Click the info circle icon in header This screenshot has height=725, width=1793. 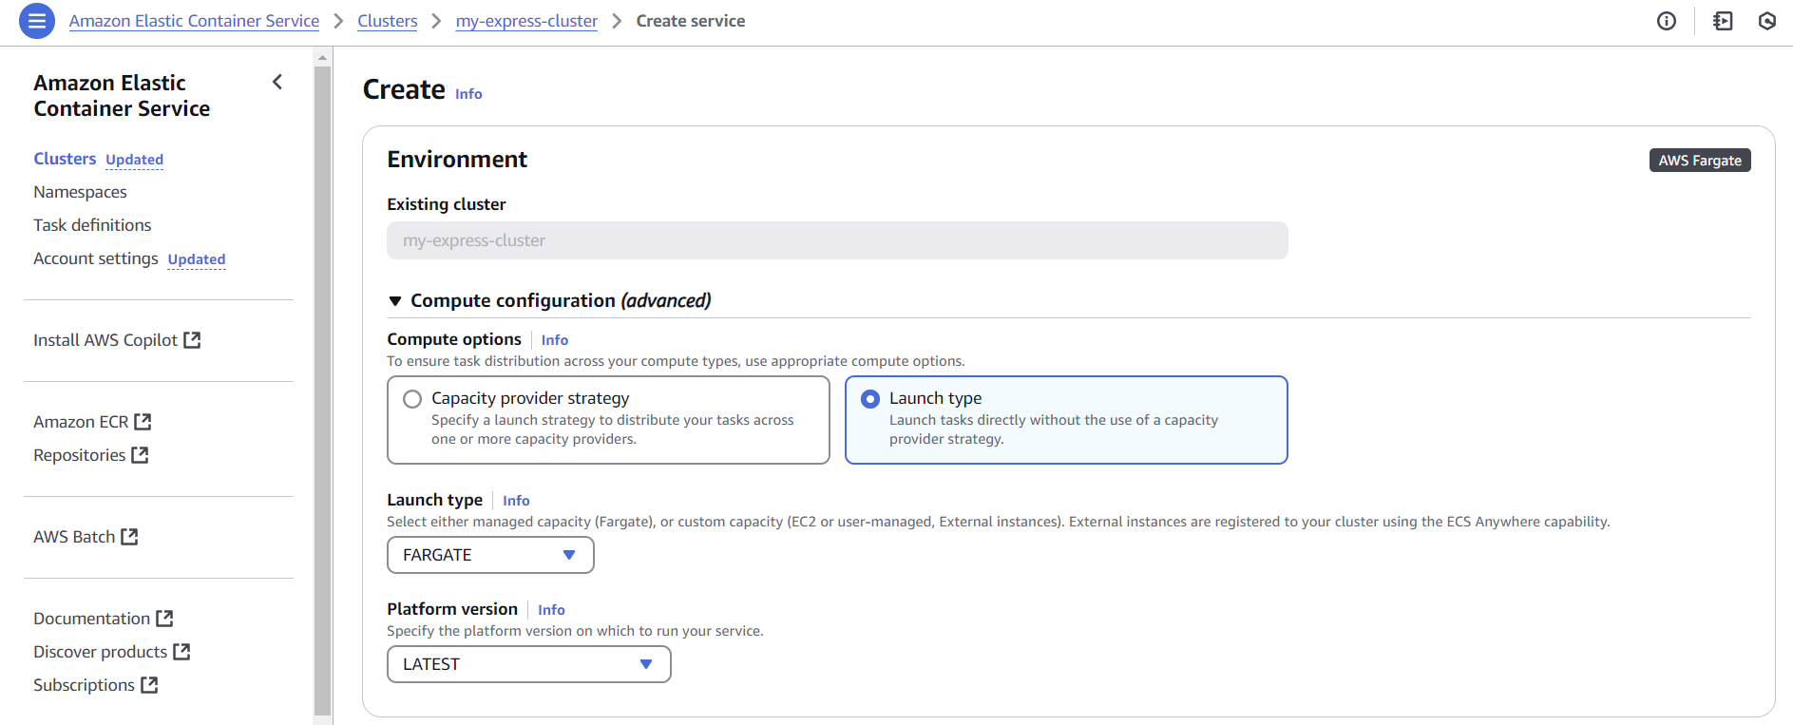(1667, 21)
